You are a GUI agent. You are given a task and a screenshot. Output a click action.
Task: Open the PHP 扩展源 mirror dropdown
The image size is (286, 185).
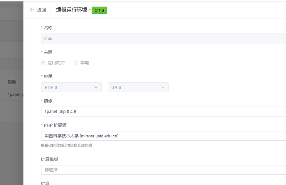(162, 136)
